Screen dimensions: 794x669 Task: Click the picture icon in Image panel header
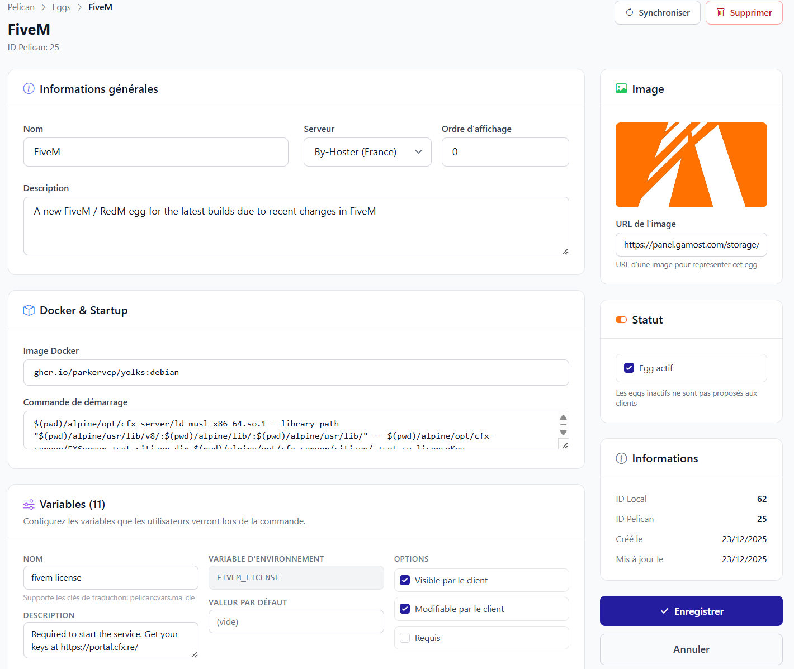(x=621, y=89)
